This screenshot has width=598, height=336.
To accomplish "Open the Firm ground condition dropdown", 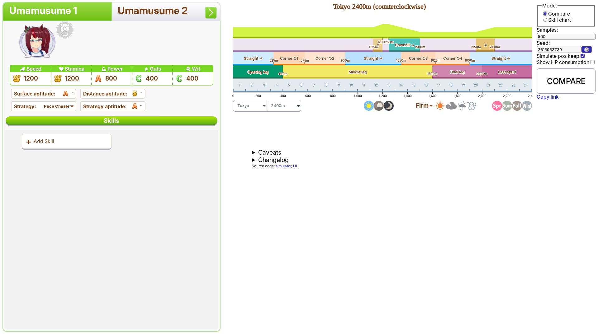I will pyautogui.click(x=424, y=106).
